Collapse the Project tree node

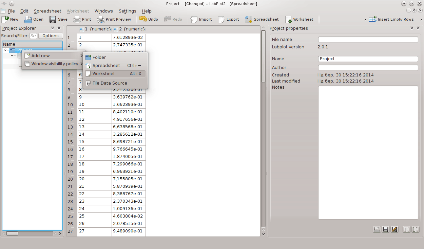[5, 50]
